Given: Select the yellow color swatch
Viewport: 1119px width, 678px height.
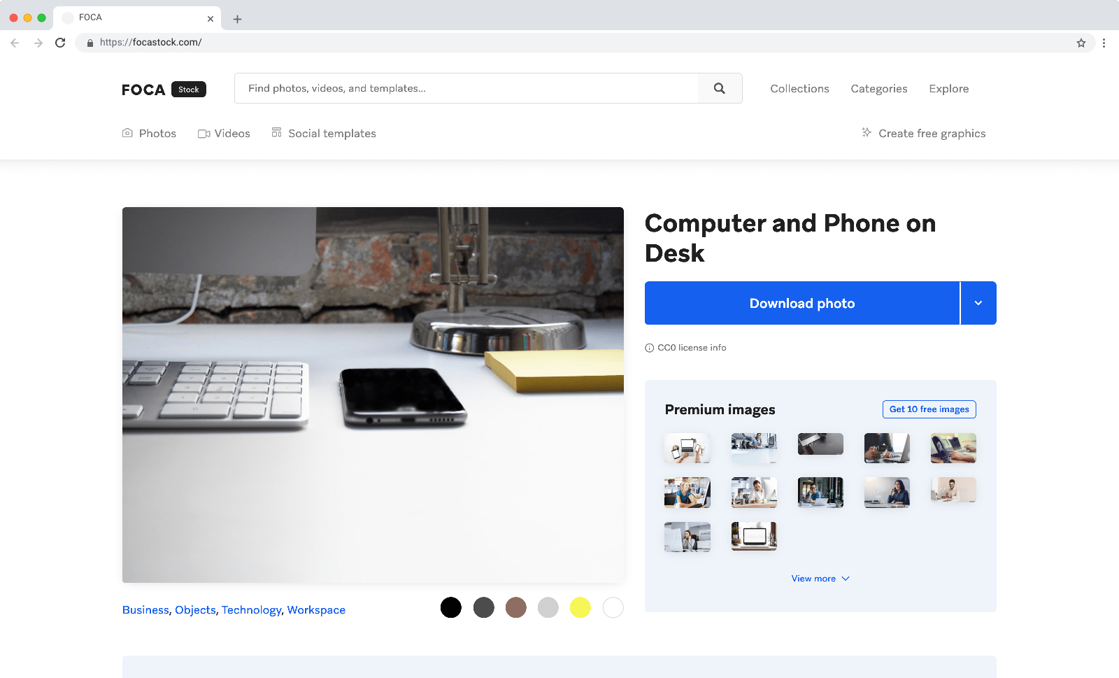Looking at the screenshot, I should [x=580, y=607].
